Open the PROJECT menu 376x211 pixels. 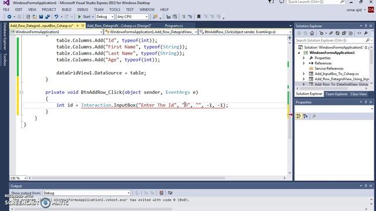click(49, 9)
